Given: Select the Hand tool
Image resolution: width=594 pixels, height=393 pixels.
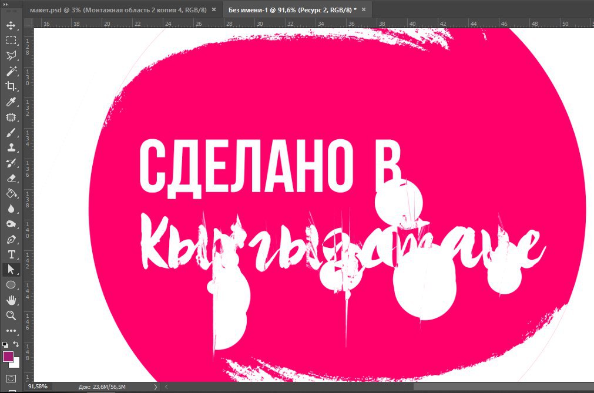Looking at the screenshot, I should (x=11, y=300).
